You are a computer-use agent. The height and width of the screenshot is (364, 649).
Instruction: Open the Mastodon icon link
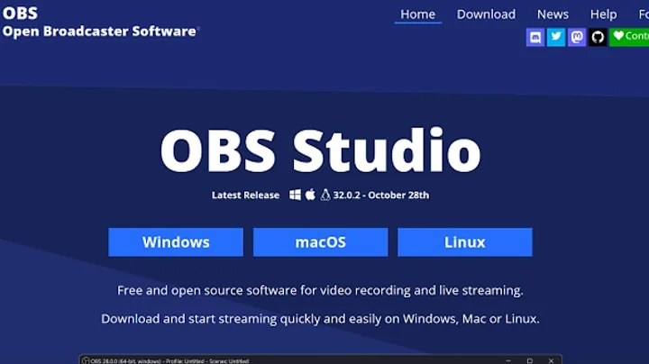(577, 37)
